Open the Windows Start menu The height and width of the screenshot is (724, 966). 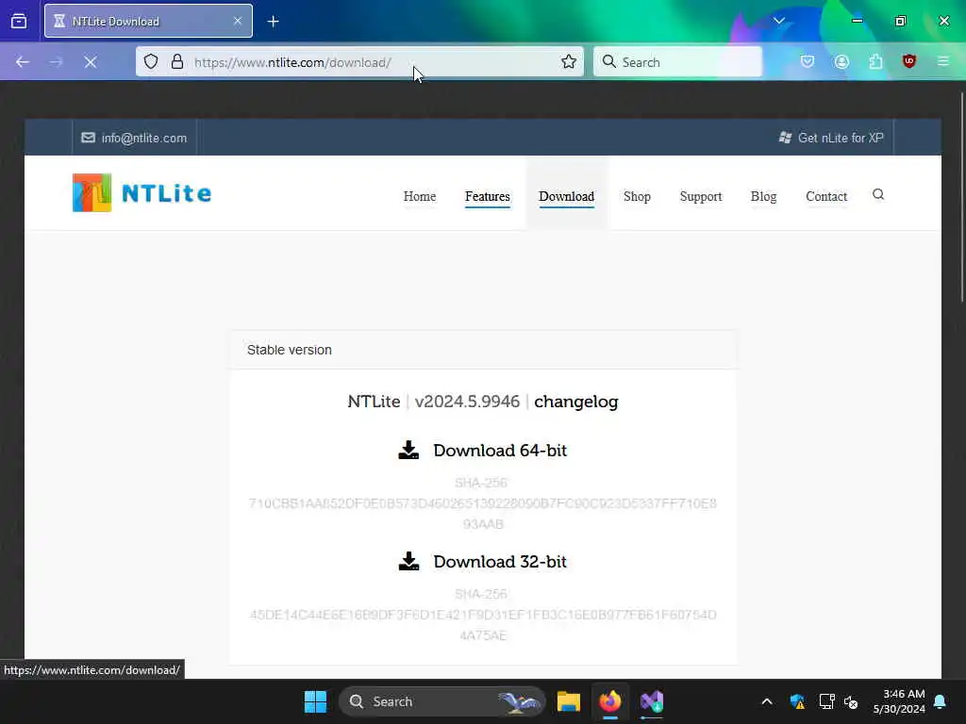click(315, 701)
